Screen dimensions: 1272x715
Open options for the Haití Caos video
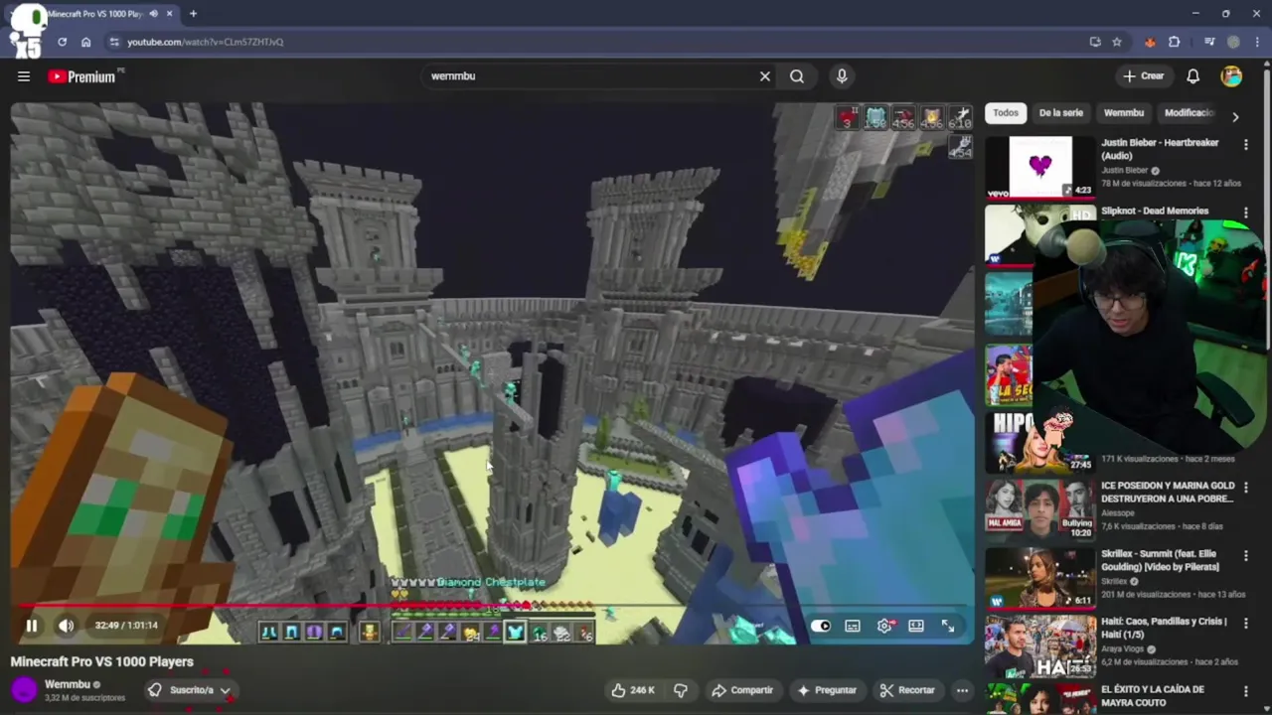click(x=1245, y=625)
